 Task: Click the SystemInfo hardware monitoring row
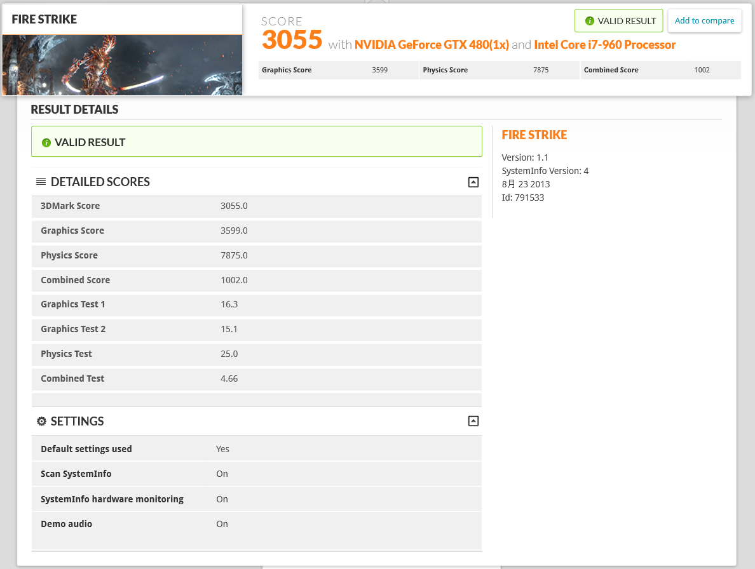pos(257,499)
